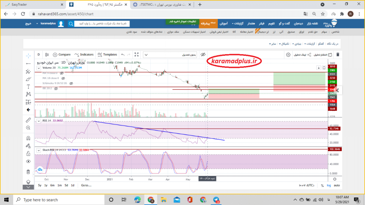
Task: Open the گزارشات top menu
Action: pyautogui.click(x=237, y=24)
